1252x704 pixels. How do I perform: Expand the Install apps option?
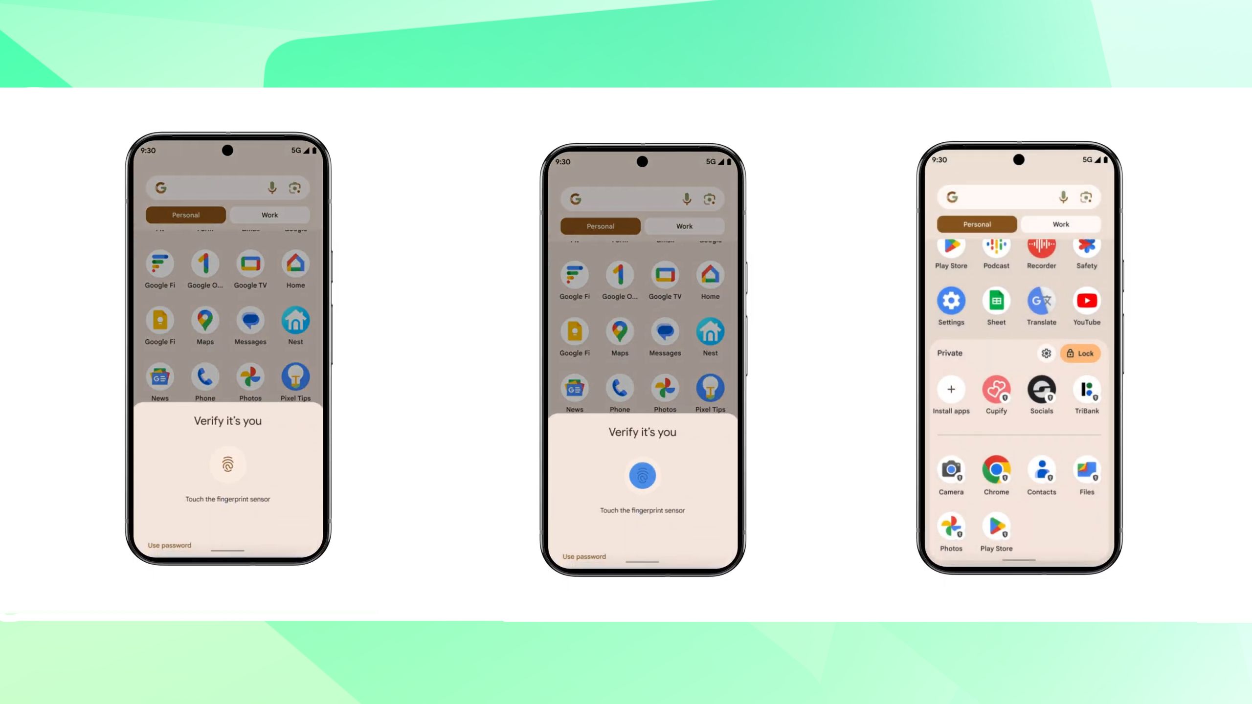(x=951, y=389)
